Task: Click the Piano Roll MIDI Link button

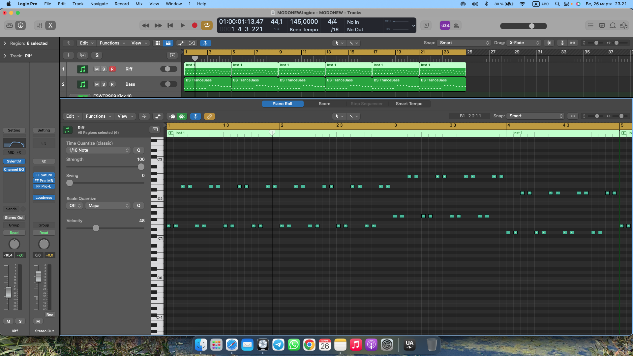Action: coord(209,116)
